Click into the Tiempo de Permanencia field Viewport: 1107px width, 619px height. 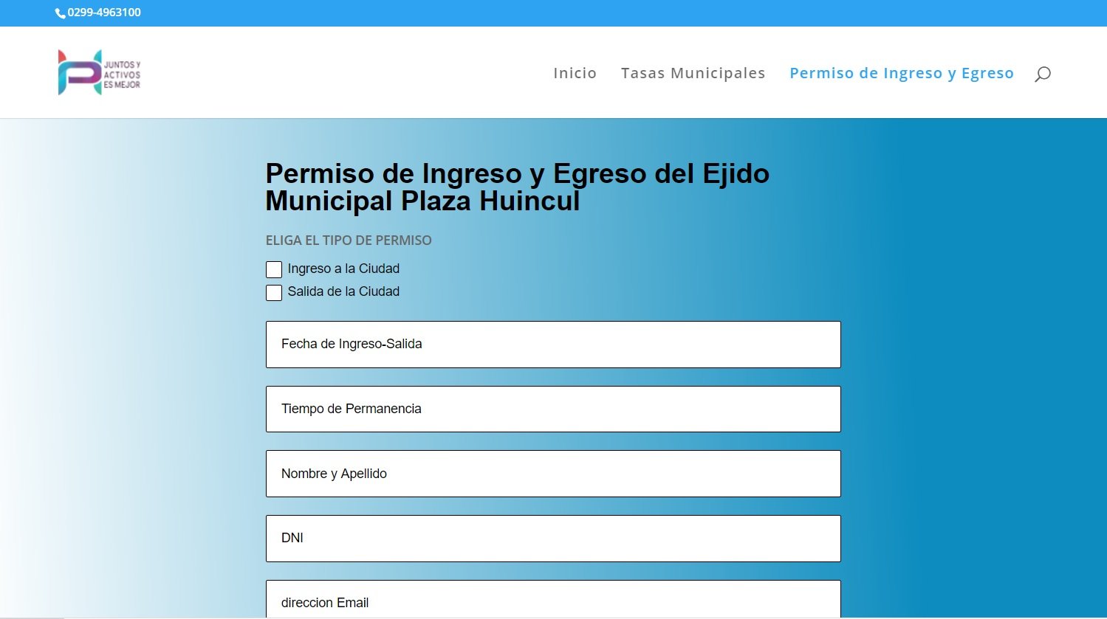coord(553,409)
